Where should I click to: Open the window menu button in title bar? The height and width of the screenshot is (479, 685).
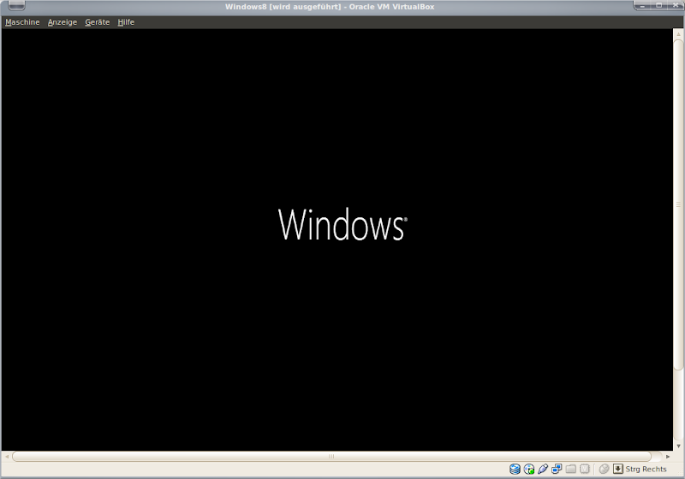(16, 6)
